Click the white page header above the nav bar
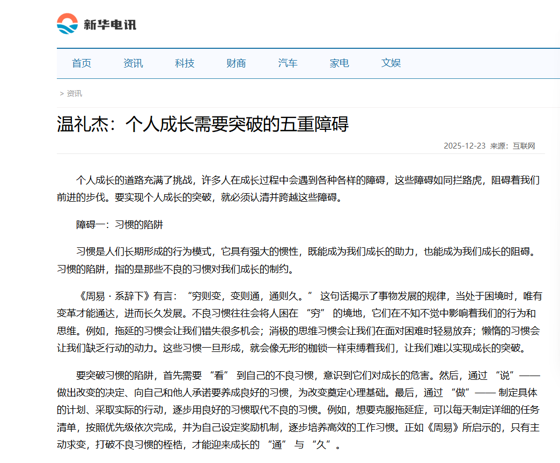The image size is (560, 463). point(322,24)
